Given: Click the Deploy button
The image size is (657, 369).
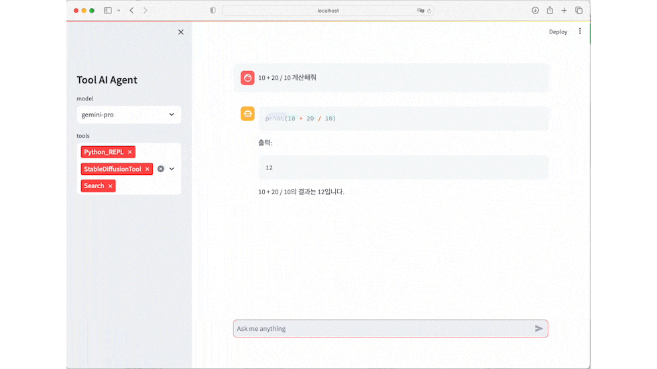Looking at the screenshot, I should point(558,31).
